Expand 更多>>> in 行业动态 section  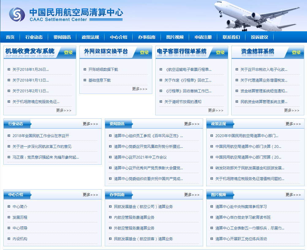pos(90,124)
